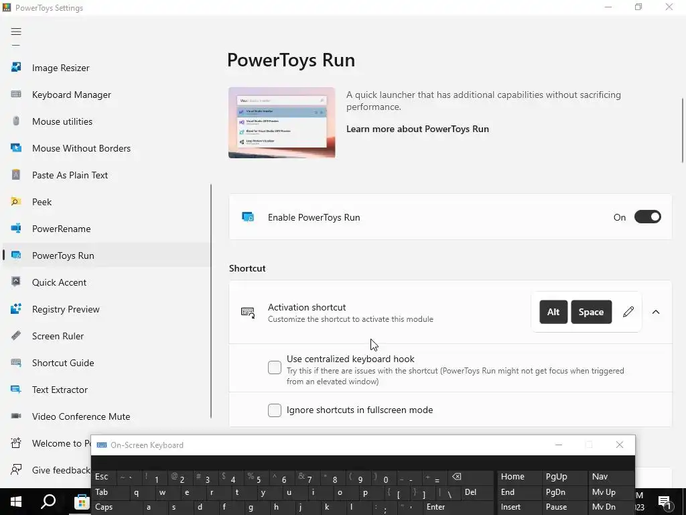Click the "Activation shortcut" label
Viewport: 686px width, 515px height.
tap(307, 307)
